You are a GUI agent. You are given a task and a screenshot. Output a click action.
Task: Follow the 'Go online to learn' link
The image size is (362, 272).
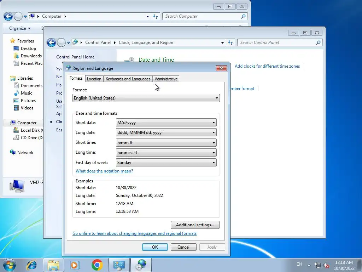(x=134, y=233)
